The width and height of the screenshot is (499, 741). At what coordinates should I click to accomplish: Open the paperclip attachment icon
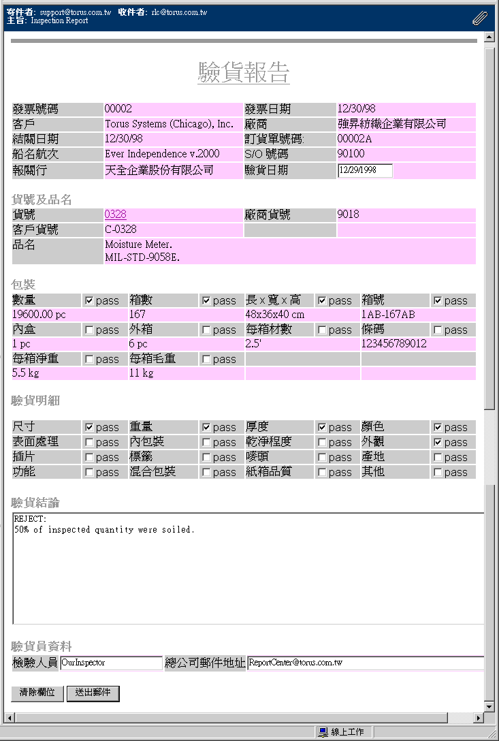[480, 18]
